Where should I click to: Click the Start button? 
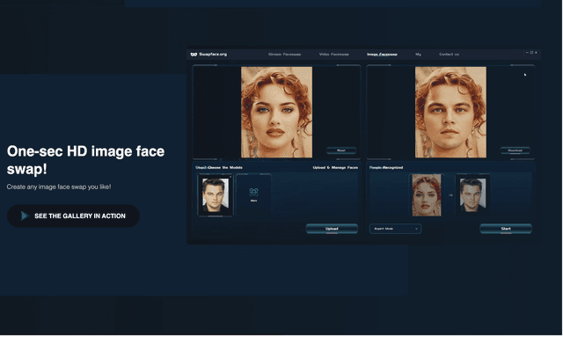(x=506, y=229)
